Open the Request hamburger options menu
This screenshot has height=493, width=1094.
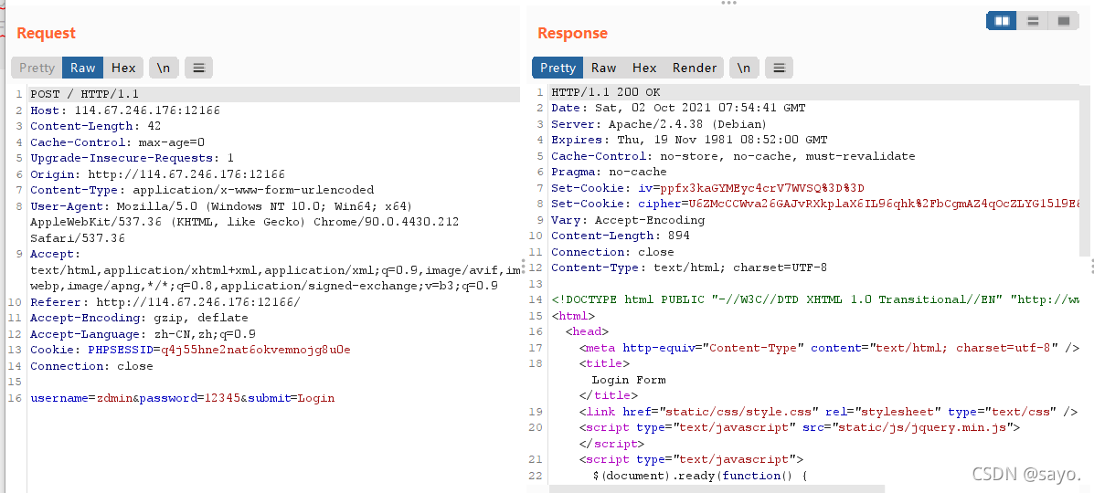point(199,68)
